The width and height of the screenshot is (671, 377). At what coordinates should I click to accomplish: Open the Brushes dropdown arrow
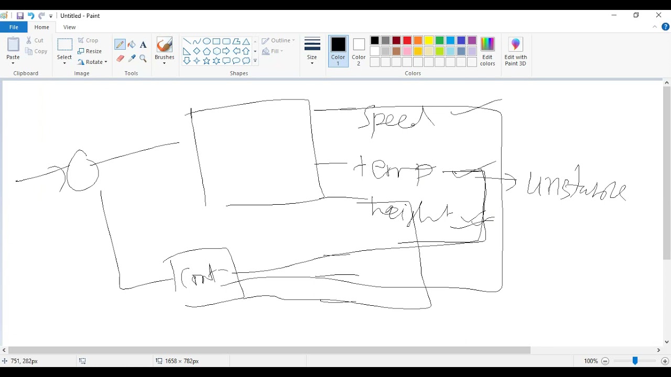click(164, 63)
